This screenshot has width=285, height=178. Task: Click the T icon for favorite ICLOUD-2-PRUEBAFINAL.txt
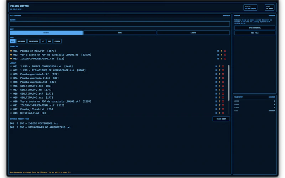[221, 59]
